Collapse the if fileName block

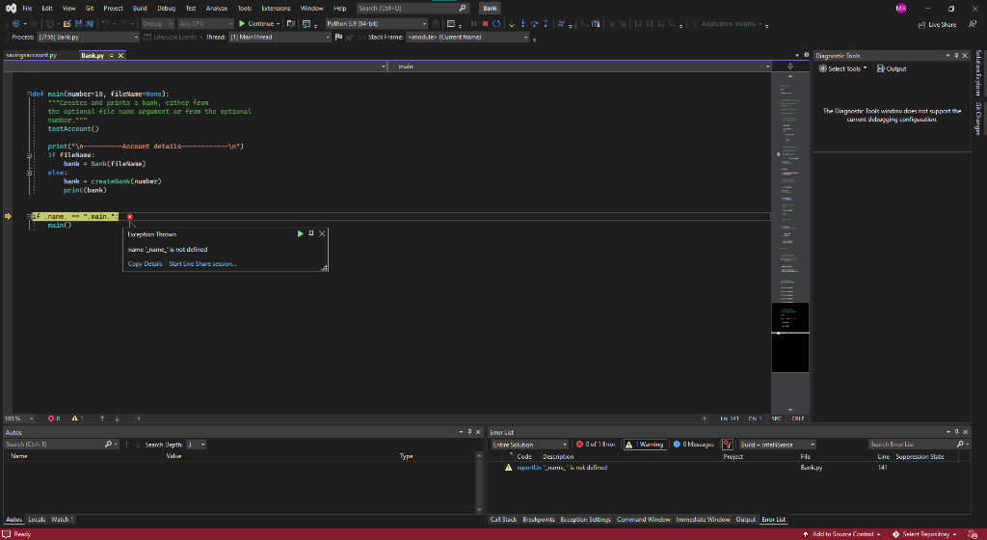[x=29, y=155]
